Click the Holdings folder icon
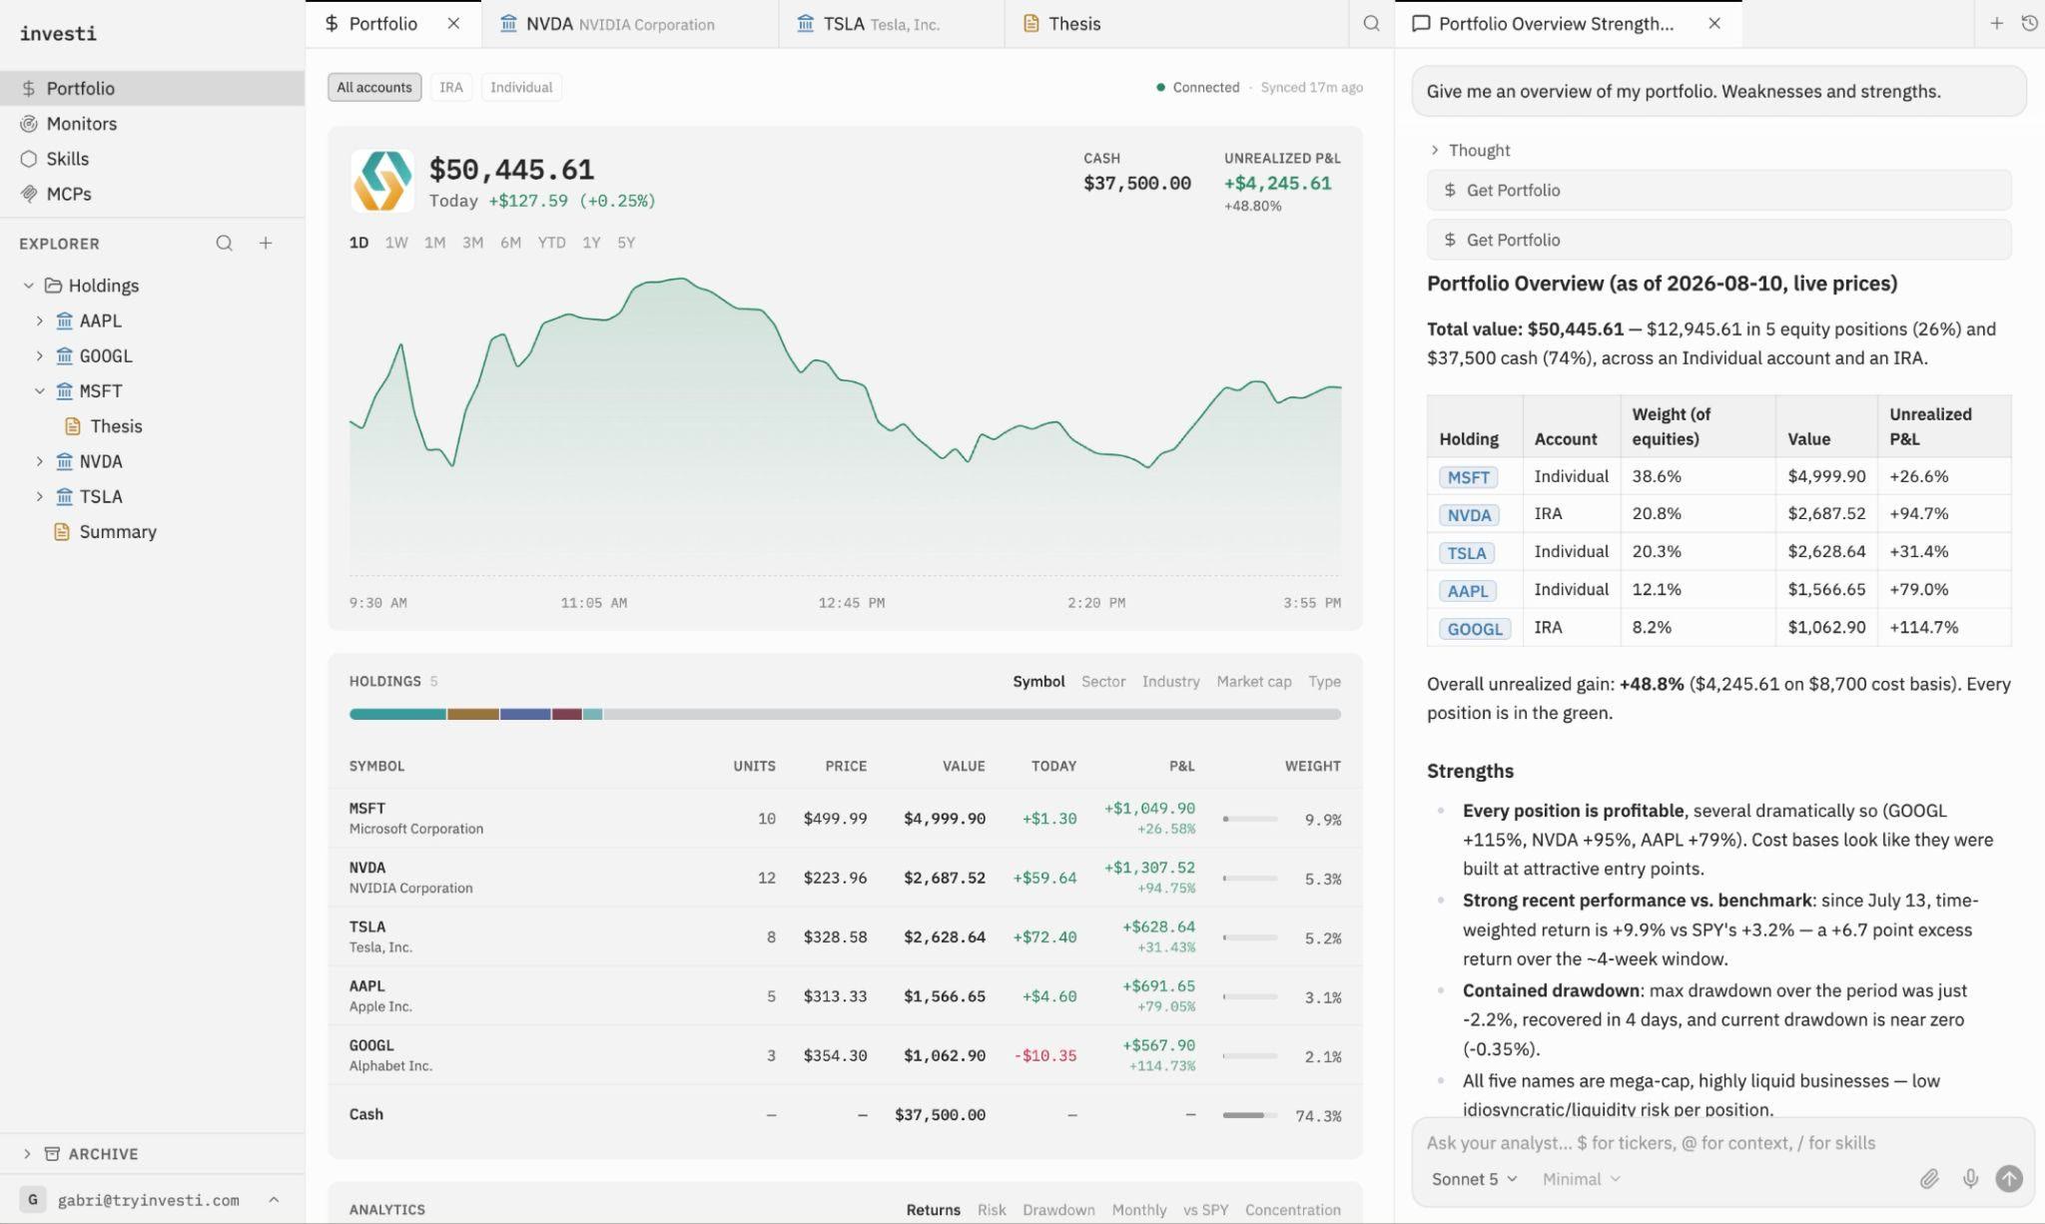Viewport: 2045px width, 1224px height. (x=54, y=286)
